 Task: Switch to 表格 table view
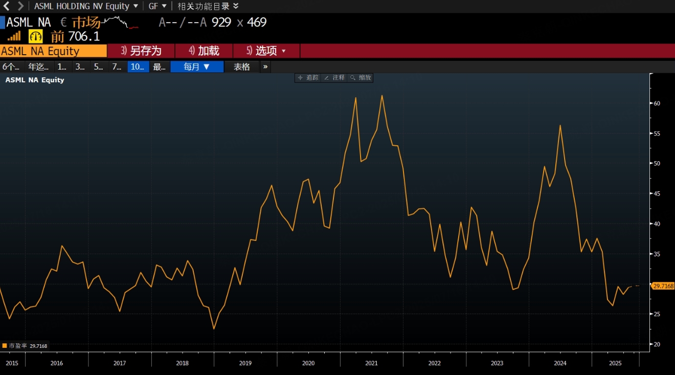pos(242,67)
